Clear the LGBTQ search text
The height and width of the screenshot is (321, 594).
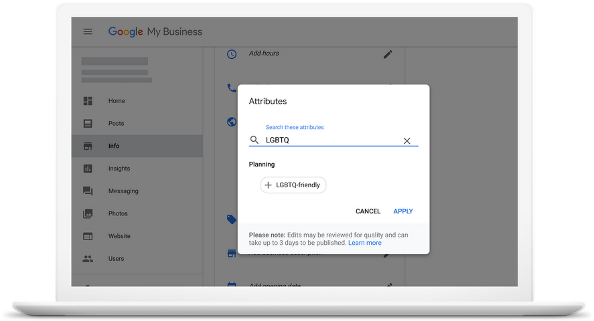tap(406, 140)
